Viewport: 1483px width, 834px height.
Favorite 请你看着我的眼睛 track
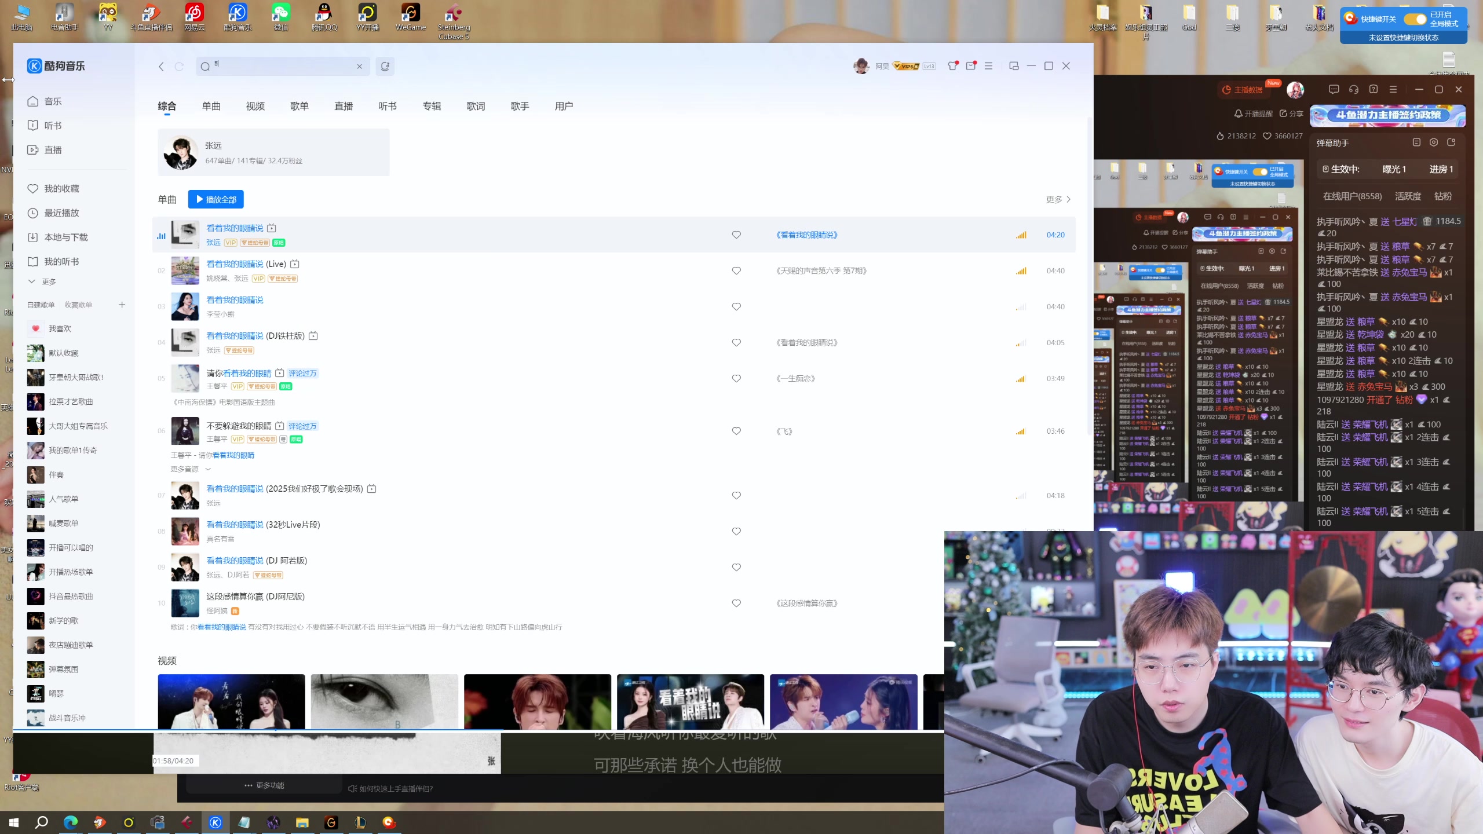pyautogui.click(x=736, y=378)
